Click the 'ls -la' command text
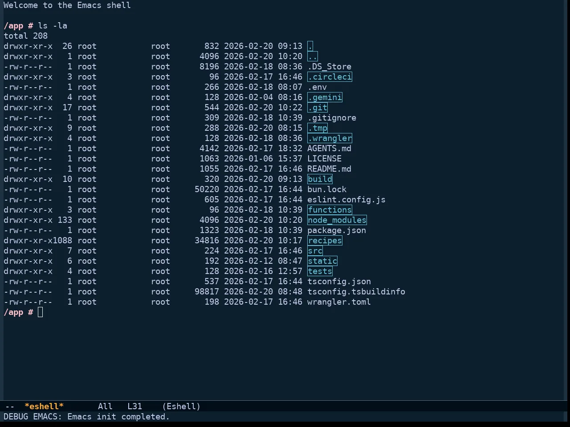The height and width of the screenshot is (427, 570). click(x=53, y=26)
